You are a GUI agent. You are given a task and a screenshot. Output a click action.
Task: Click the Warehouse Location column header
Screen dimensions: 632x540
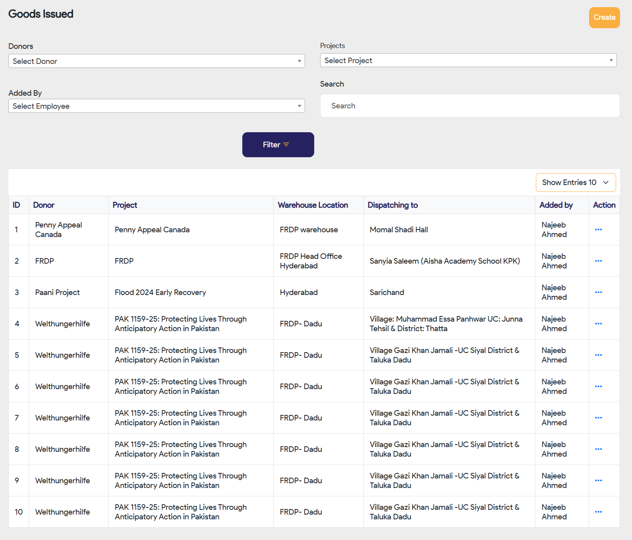pyautogui.click(x=313, y=205)
